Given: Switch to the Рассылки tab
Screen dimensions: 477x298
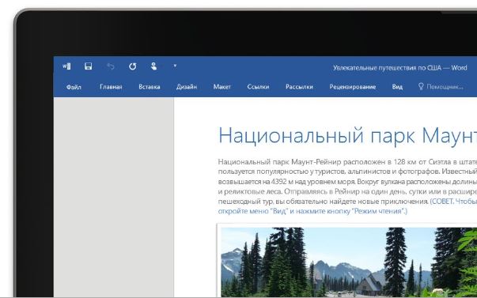Looking at the screenshot, I should pyautogui.click(x=299, y=87).
